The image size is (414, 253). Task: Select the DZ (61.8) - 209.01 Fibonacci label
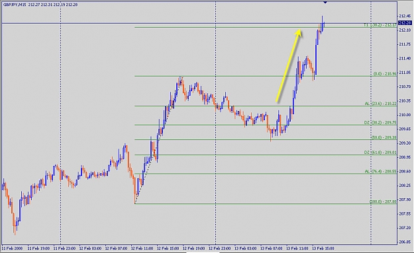tap(380, 153)
